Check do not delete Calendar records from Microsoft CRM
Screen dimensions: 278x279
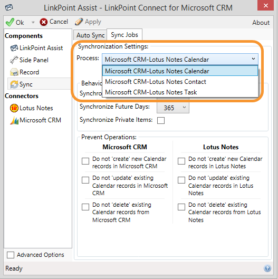(85, 207)
